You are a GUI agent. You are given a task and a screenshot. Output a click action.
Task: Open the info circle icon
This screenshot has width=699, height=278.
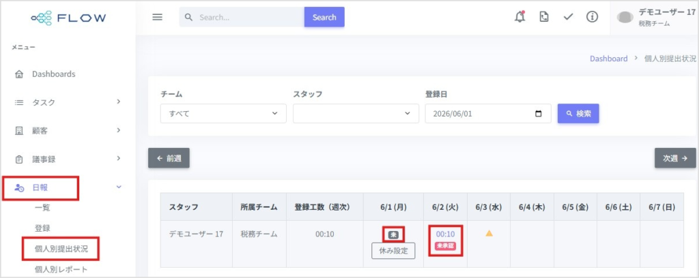tap(592, 17)
